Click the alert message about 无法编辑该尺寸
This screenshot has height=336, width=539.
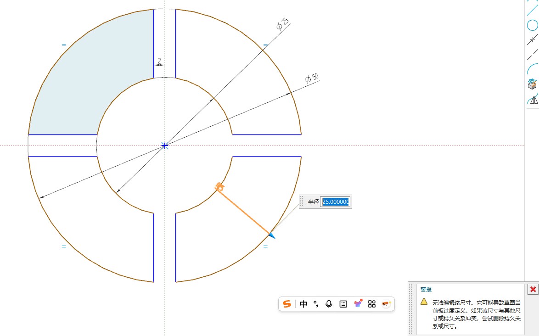pos(477,314)
